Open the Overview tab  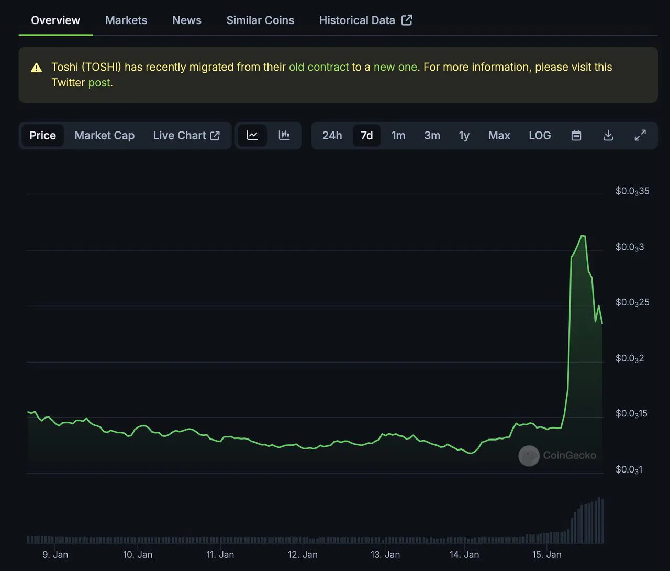click(x=55, y=20)
